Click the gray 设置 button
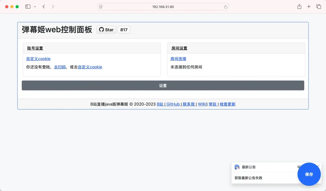326x191 pixels. (163, 85)
